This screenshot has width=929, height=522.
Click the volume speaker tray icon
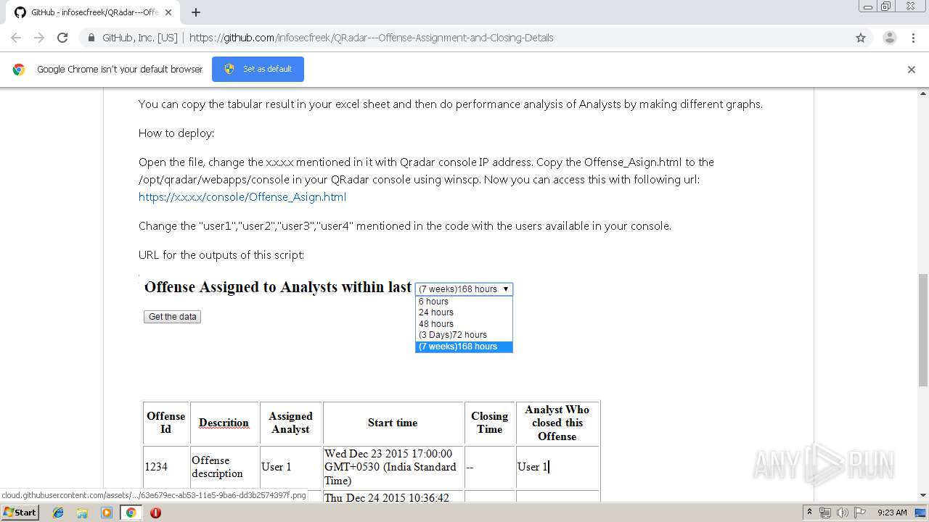tap(842, 513)
